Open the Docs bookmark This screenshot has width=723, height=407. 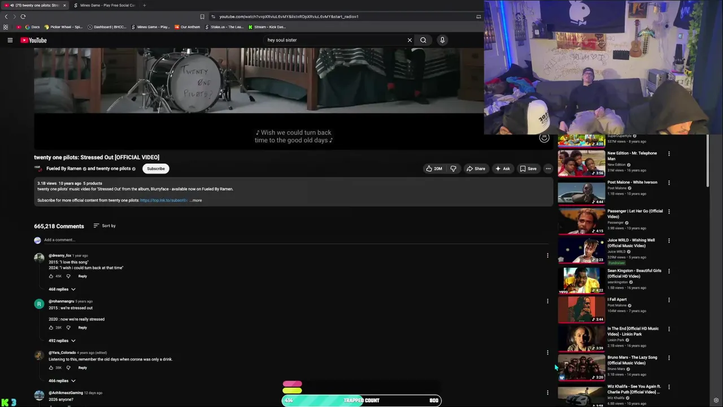click(x=32, y=27)
